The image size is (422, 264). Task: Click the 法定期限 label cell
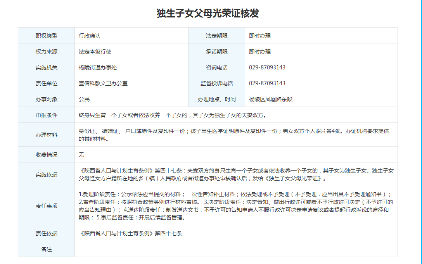(x=216, y=36)
